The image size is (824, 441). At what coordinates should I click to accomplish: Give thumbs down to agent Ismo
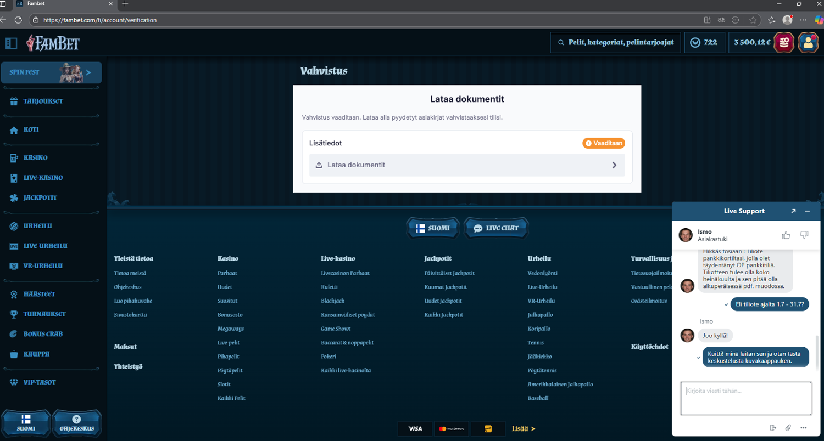pyautogui.click(x=804, y=235)
